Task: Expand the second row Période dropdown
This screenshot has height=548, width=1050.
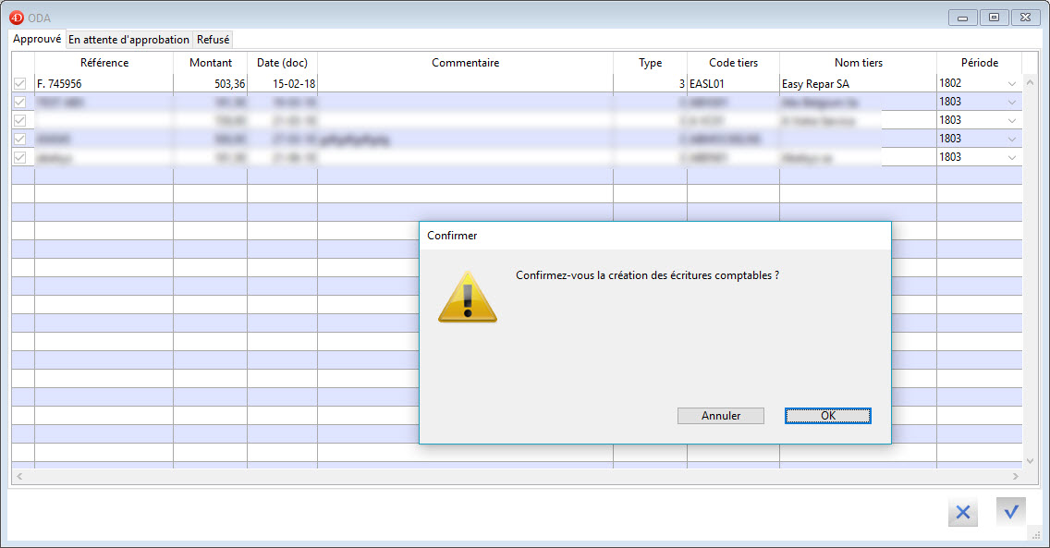Action: coord(1011,102)
